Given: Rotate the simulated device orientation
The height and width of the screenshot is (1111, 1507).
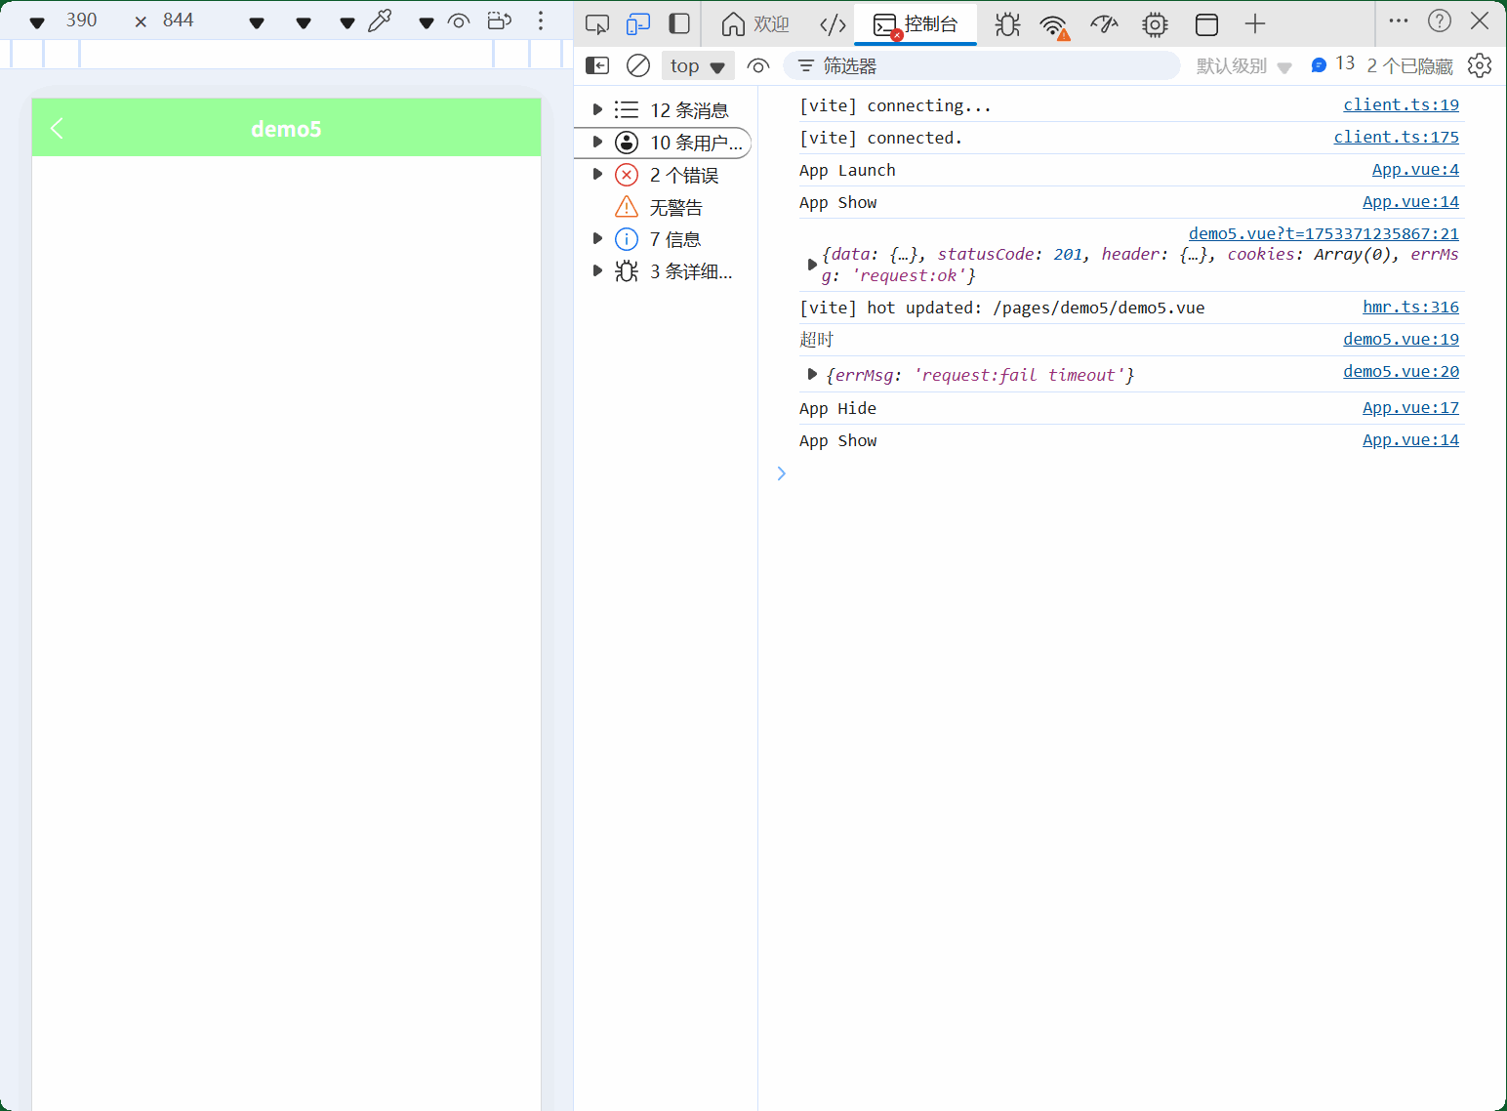Looking at the screenshot, I should pyautogui.click(x=499, y=21).
